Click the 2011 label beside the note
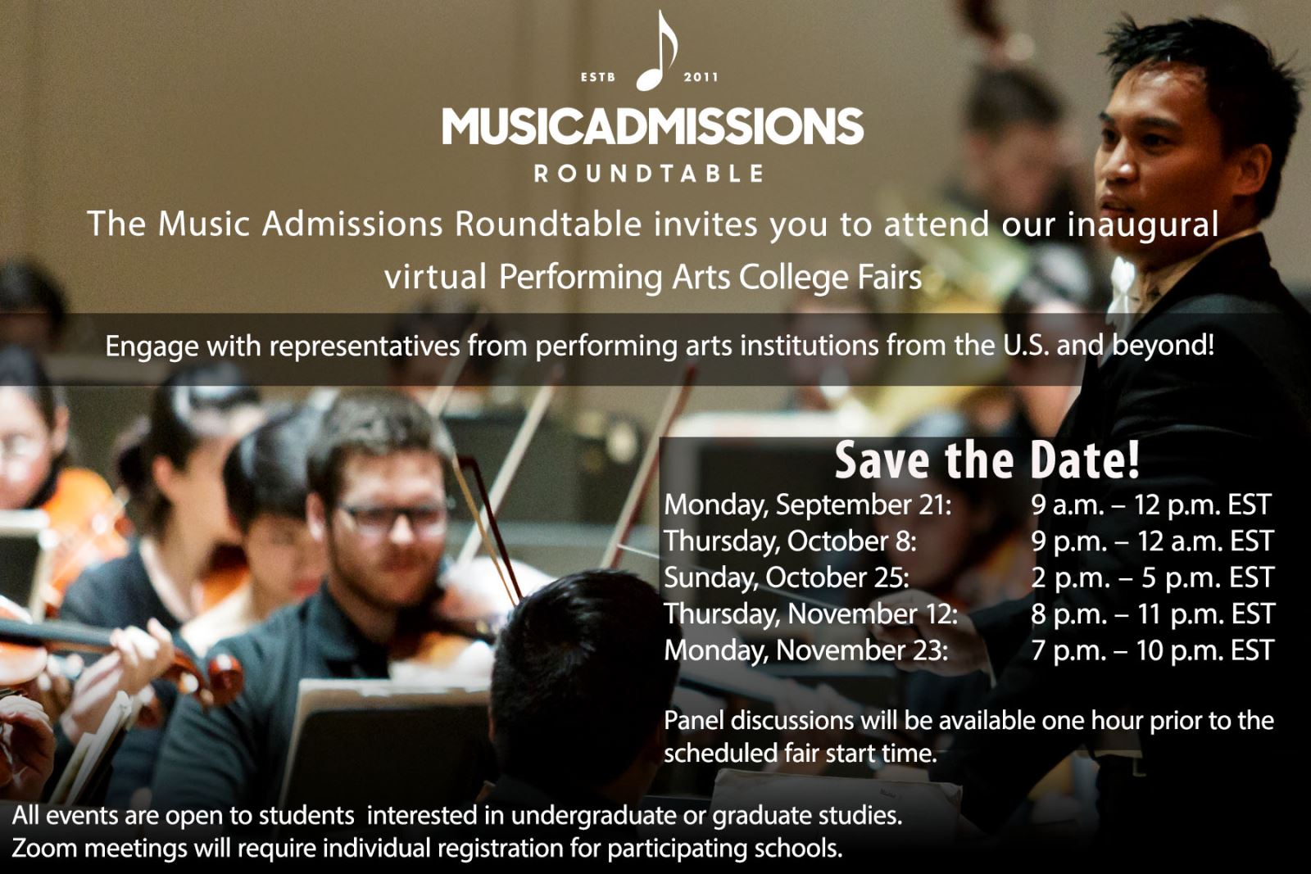The height and width of the screenshot is (874, 1311). (701, 77)
